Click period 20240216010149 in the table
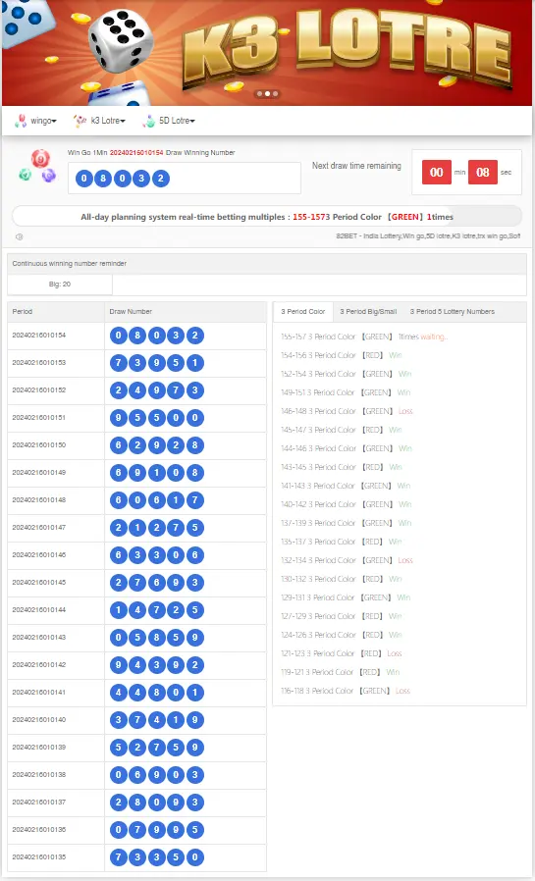 point(39,473)
